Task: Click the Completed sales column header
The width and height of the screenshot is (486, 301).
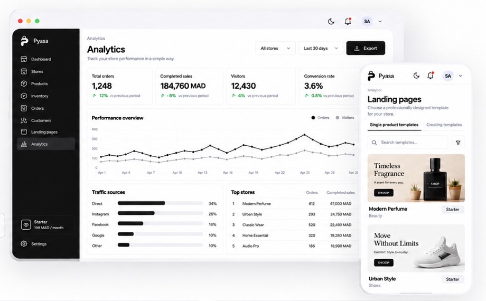Action: tap(341, 193)
